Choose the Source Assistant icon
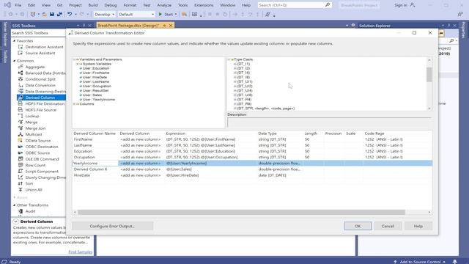This screenshot has height=264, width=469. [21, 53]
